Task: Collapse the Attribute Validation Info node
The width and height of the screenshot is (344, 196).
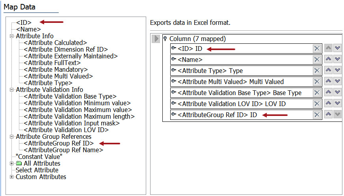Action: tap(12, 90)
